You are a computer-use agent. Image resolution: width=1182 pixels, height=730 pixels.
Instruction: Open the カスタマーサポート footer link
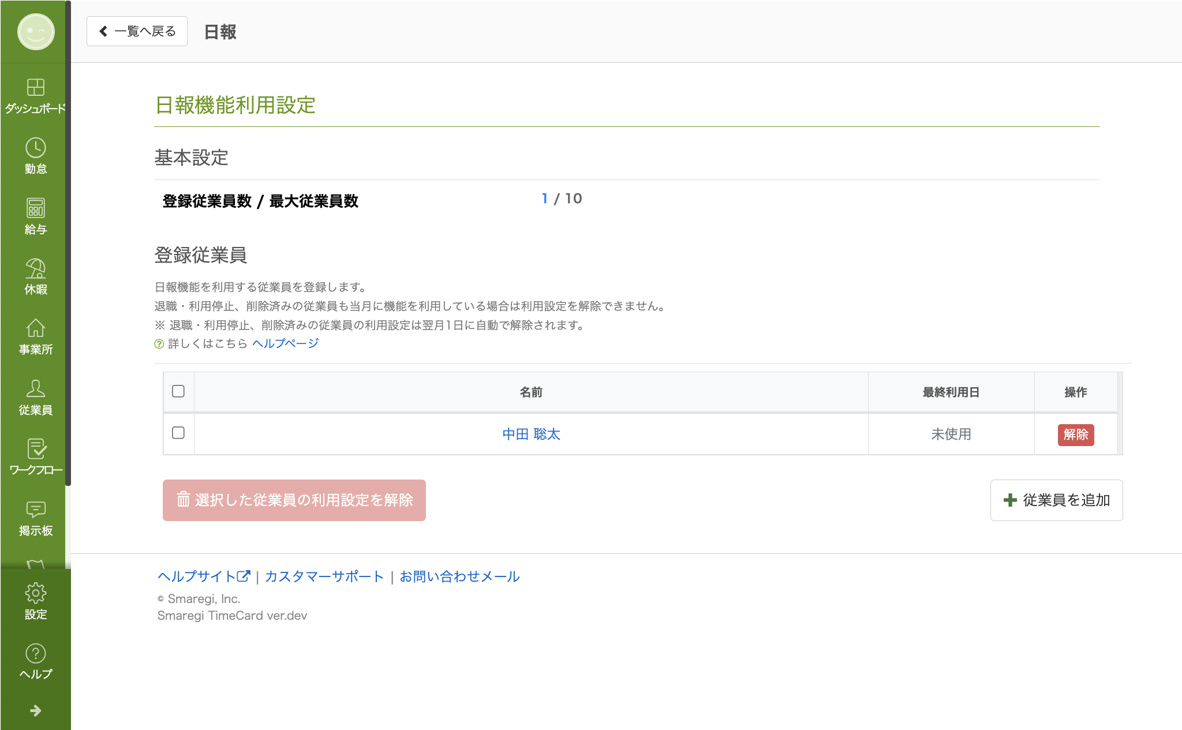click(324, 576)
